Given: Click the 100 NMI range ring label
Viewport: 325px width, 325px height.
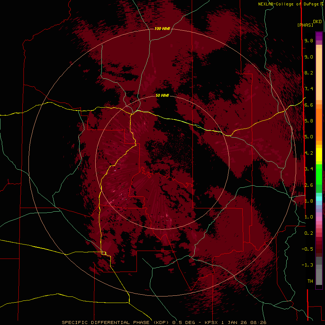Looking at the screenshot, I should [x=162, y=29].
